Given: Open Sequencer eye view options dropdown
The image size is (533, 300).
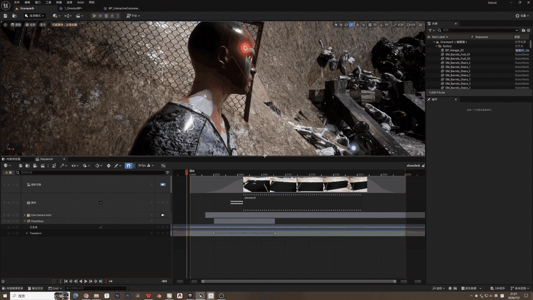Looking at the screenshot, I should click(x=75, y=166).
